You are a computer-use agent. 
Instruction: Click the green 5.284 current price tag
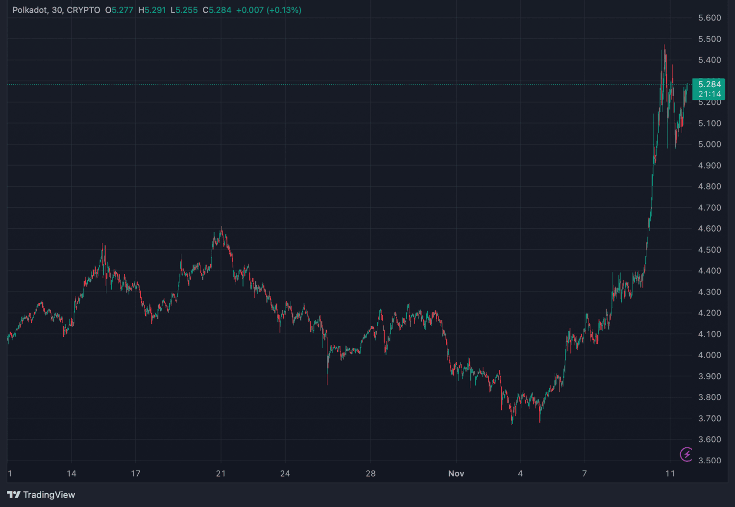pos(709,84)
